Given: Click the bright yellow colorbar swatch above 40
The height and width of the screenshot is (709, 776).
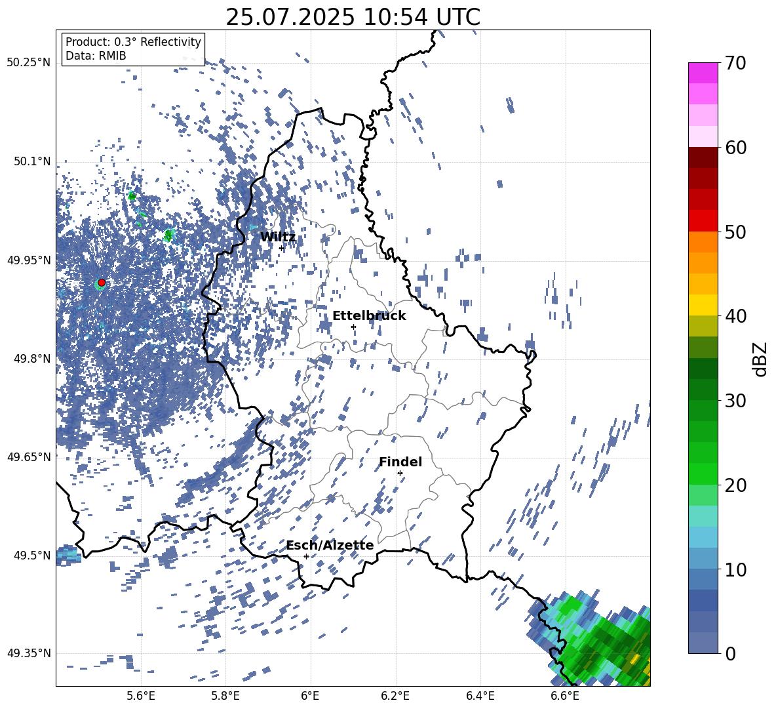Looking at the screenshot, I should pos(703,305).
